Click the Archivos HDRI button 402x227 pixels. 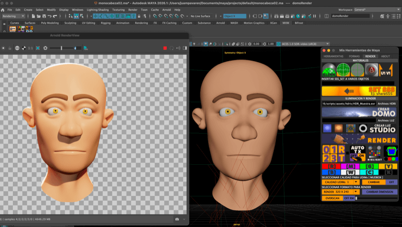[x=386, y=104]
